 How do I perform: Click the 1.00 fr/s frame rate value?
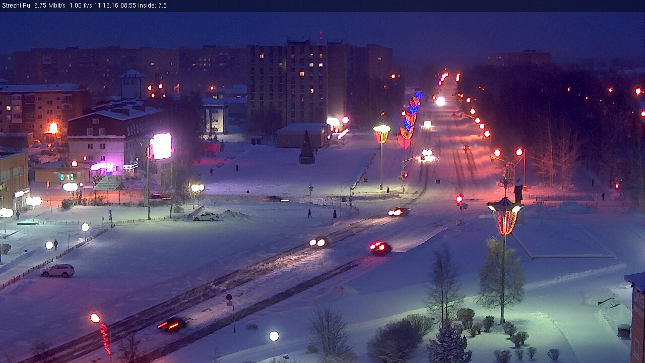pyautogui.click(x=81, y=6)
